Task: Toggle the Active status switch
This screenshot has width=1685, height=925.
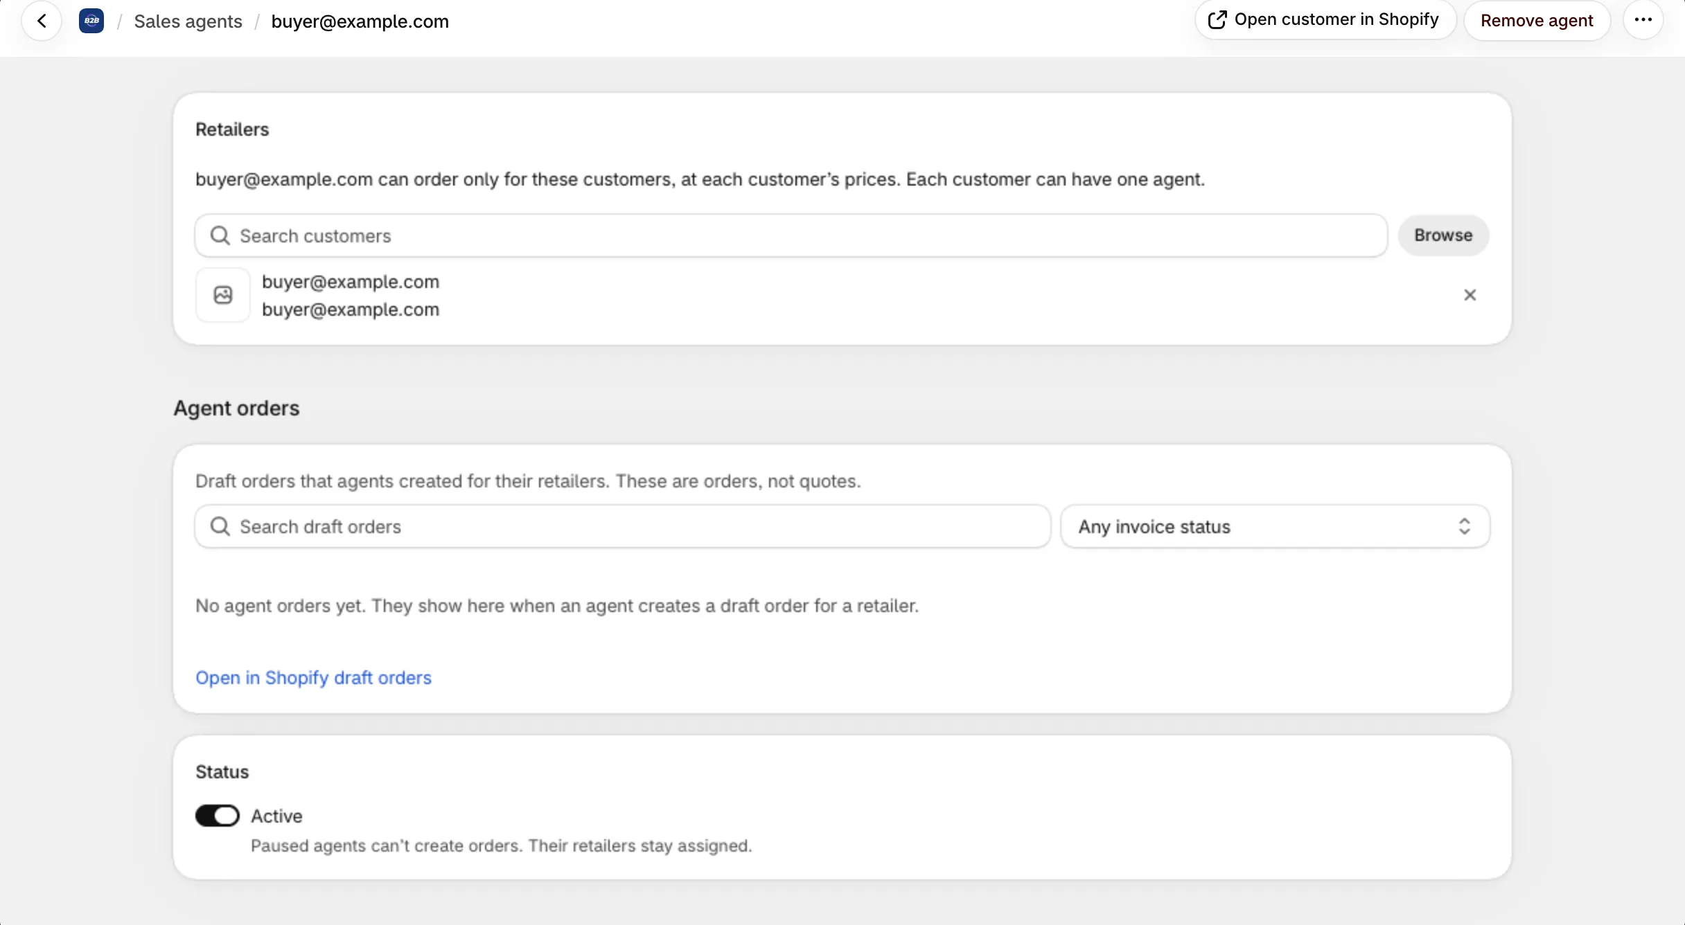Action: tap(218, 816)
